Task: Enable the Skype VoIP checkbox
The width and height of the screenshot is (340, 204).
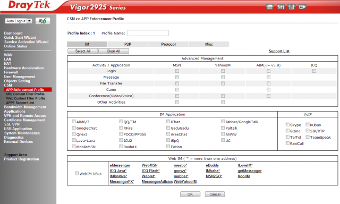Action: 287,124
